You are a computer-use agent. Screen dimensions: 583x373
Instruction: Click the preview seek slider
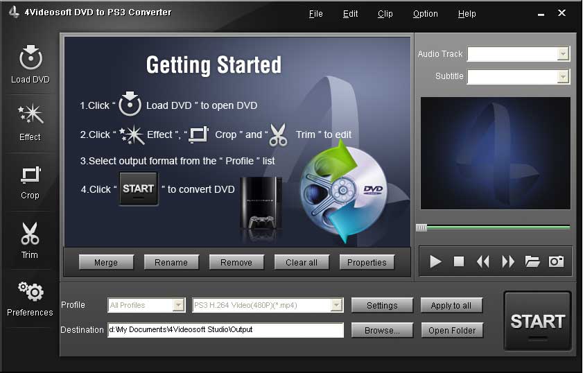[494, 227]
